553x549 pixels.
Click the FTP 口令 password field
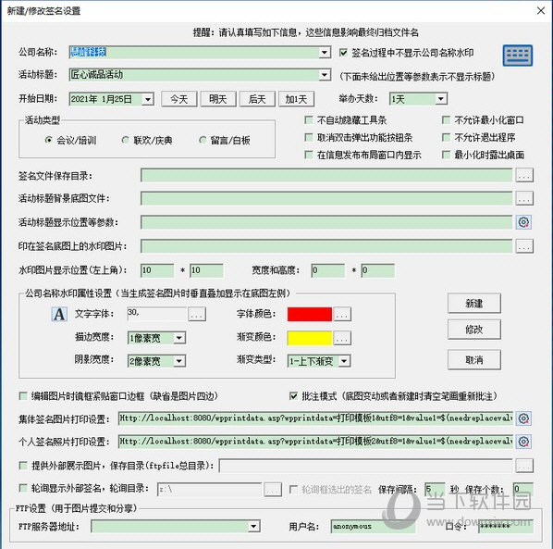click(x=506, y=527)
